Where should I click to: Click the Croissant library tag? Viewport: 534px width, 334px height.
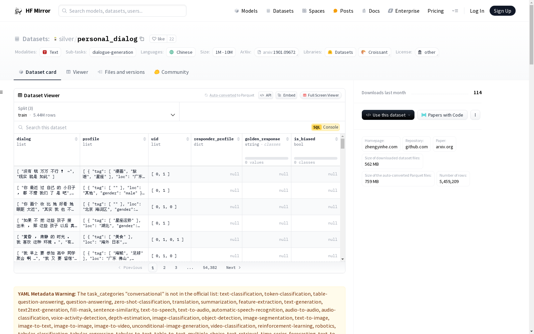(374, 52)
